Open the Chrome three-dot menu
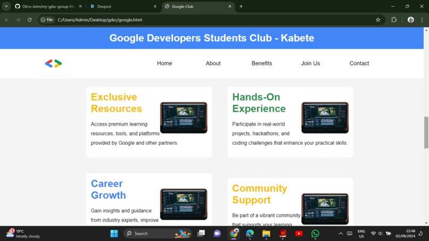429x241 pixels. (x=422, y=20)
